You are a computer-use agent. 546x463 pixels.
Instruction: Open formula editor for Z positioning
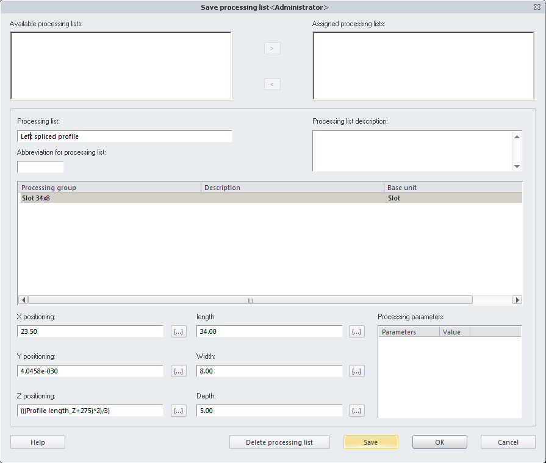click(x=179, y=411)
